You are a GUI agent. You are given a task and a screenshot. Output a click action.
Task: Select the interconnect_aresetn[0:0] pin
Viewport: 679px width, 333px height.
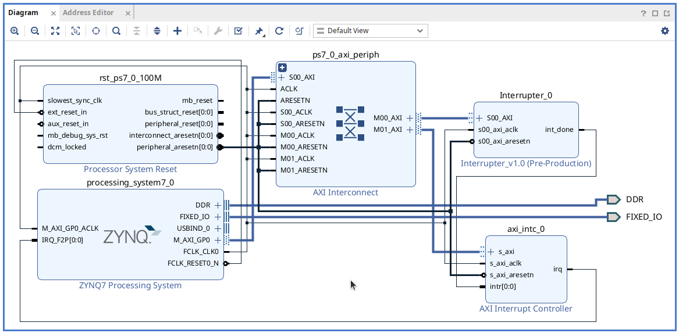(x=170, y=135)
